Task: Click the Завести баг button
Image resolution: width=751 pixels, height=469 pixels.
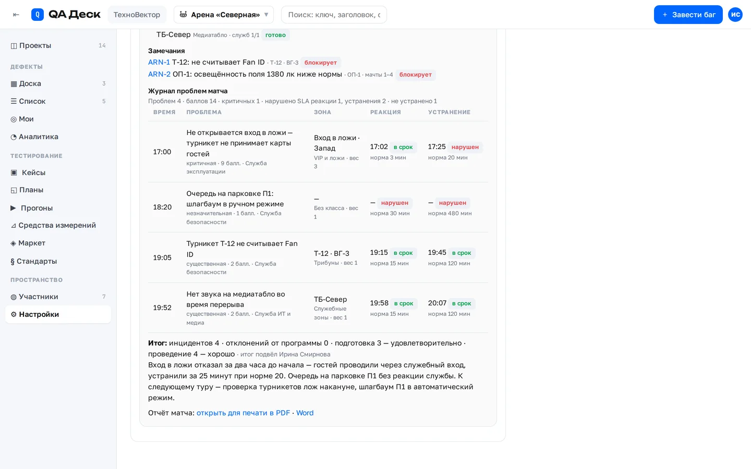Action: pos(688,15)
